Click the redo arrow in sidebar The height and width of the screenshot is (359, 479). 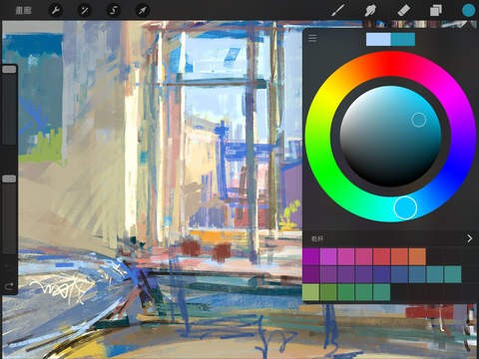tap(9, 286)
